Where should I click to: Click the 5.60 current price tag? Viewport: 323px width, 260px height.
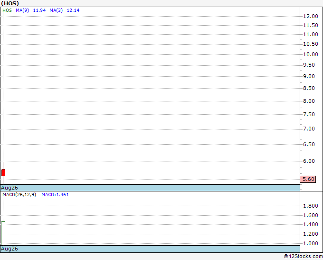(308, 179)
